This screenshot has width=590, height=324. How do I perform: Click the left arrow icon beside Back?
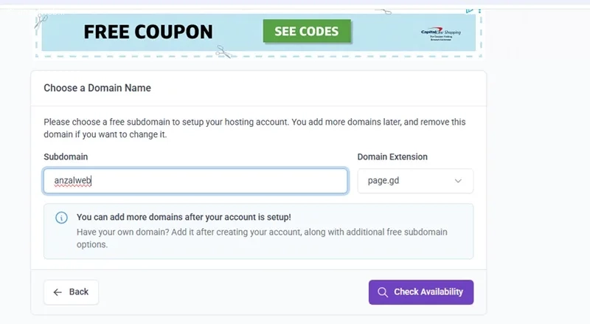pos(58,292)
